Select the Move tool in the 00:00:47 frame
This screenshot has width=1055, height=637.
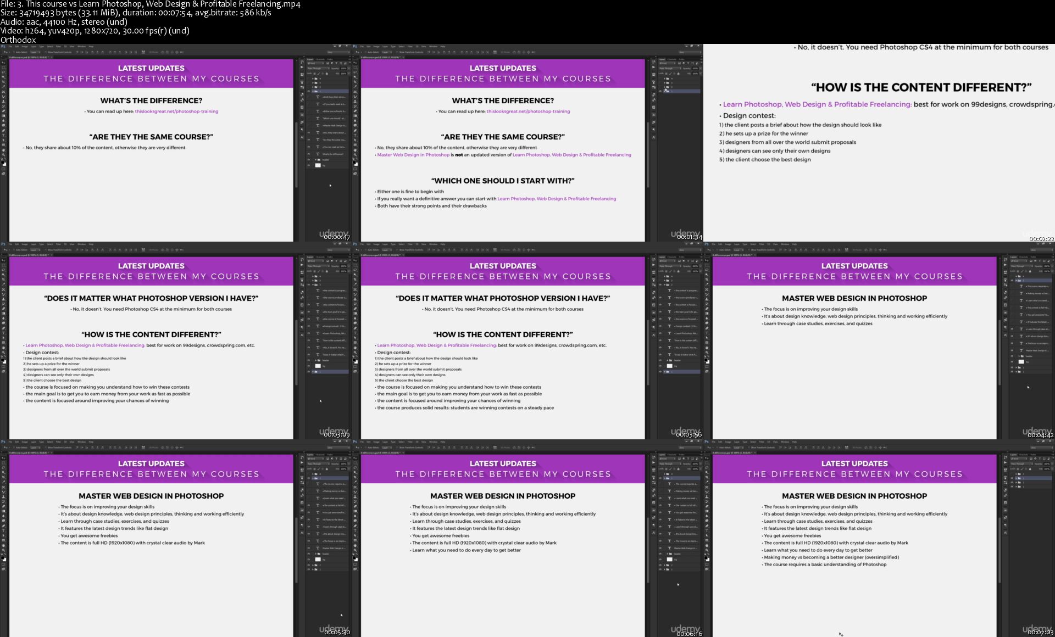pyautogui.click(x=3, y=63)
